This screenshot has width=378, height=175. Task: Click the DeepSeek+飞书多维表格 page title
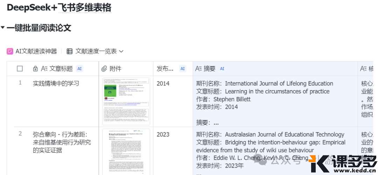tap(59, 7)
